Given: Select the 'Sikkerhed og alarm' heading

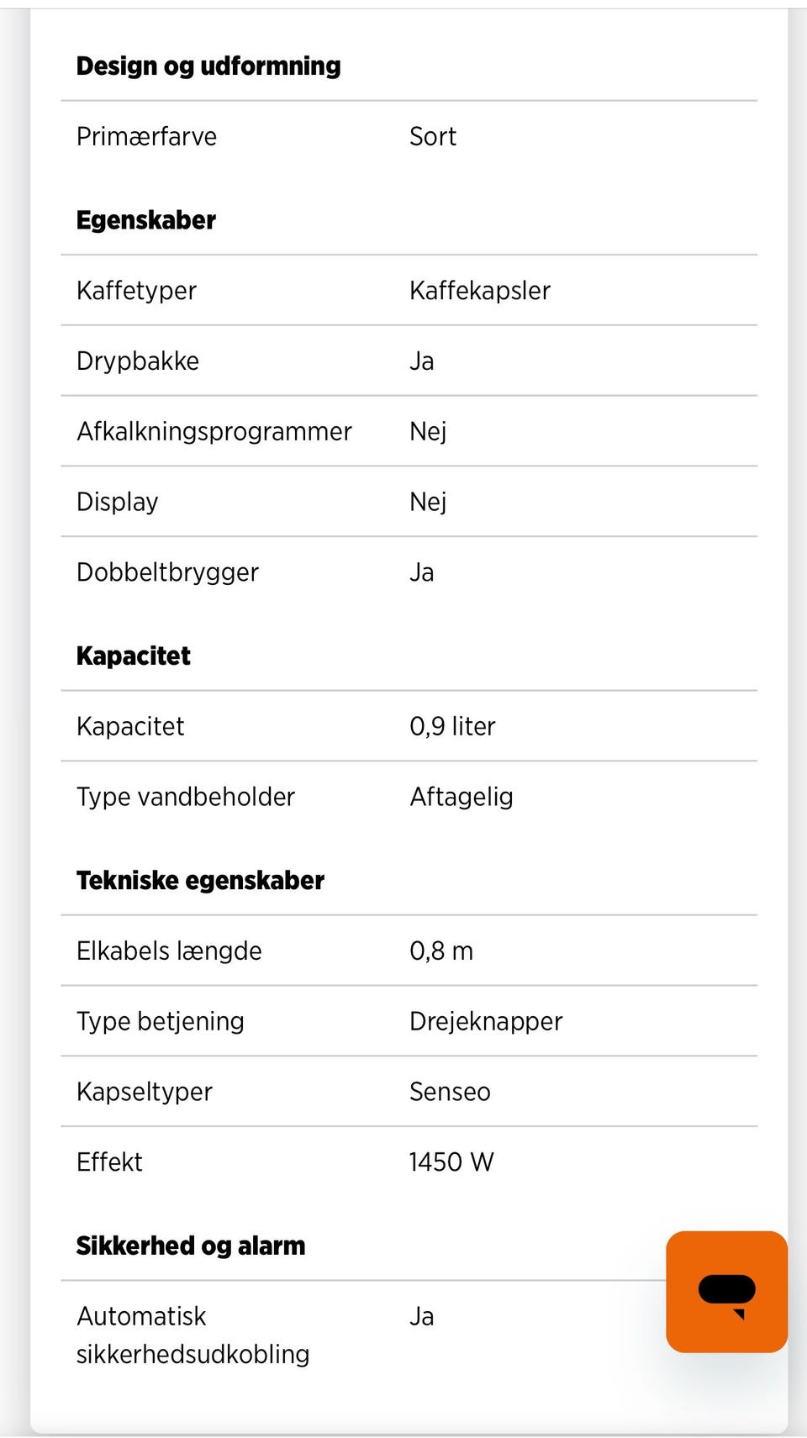Looking at the screenshot, I should [x=191, y=1246].
